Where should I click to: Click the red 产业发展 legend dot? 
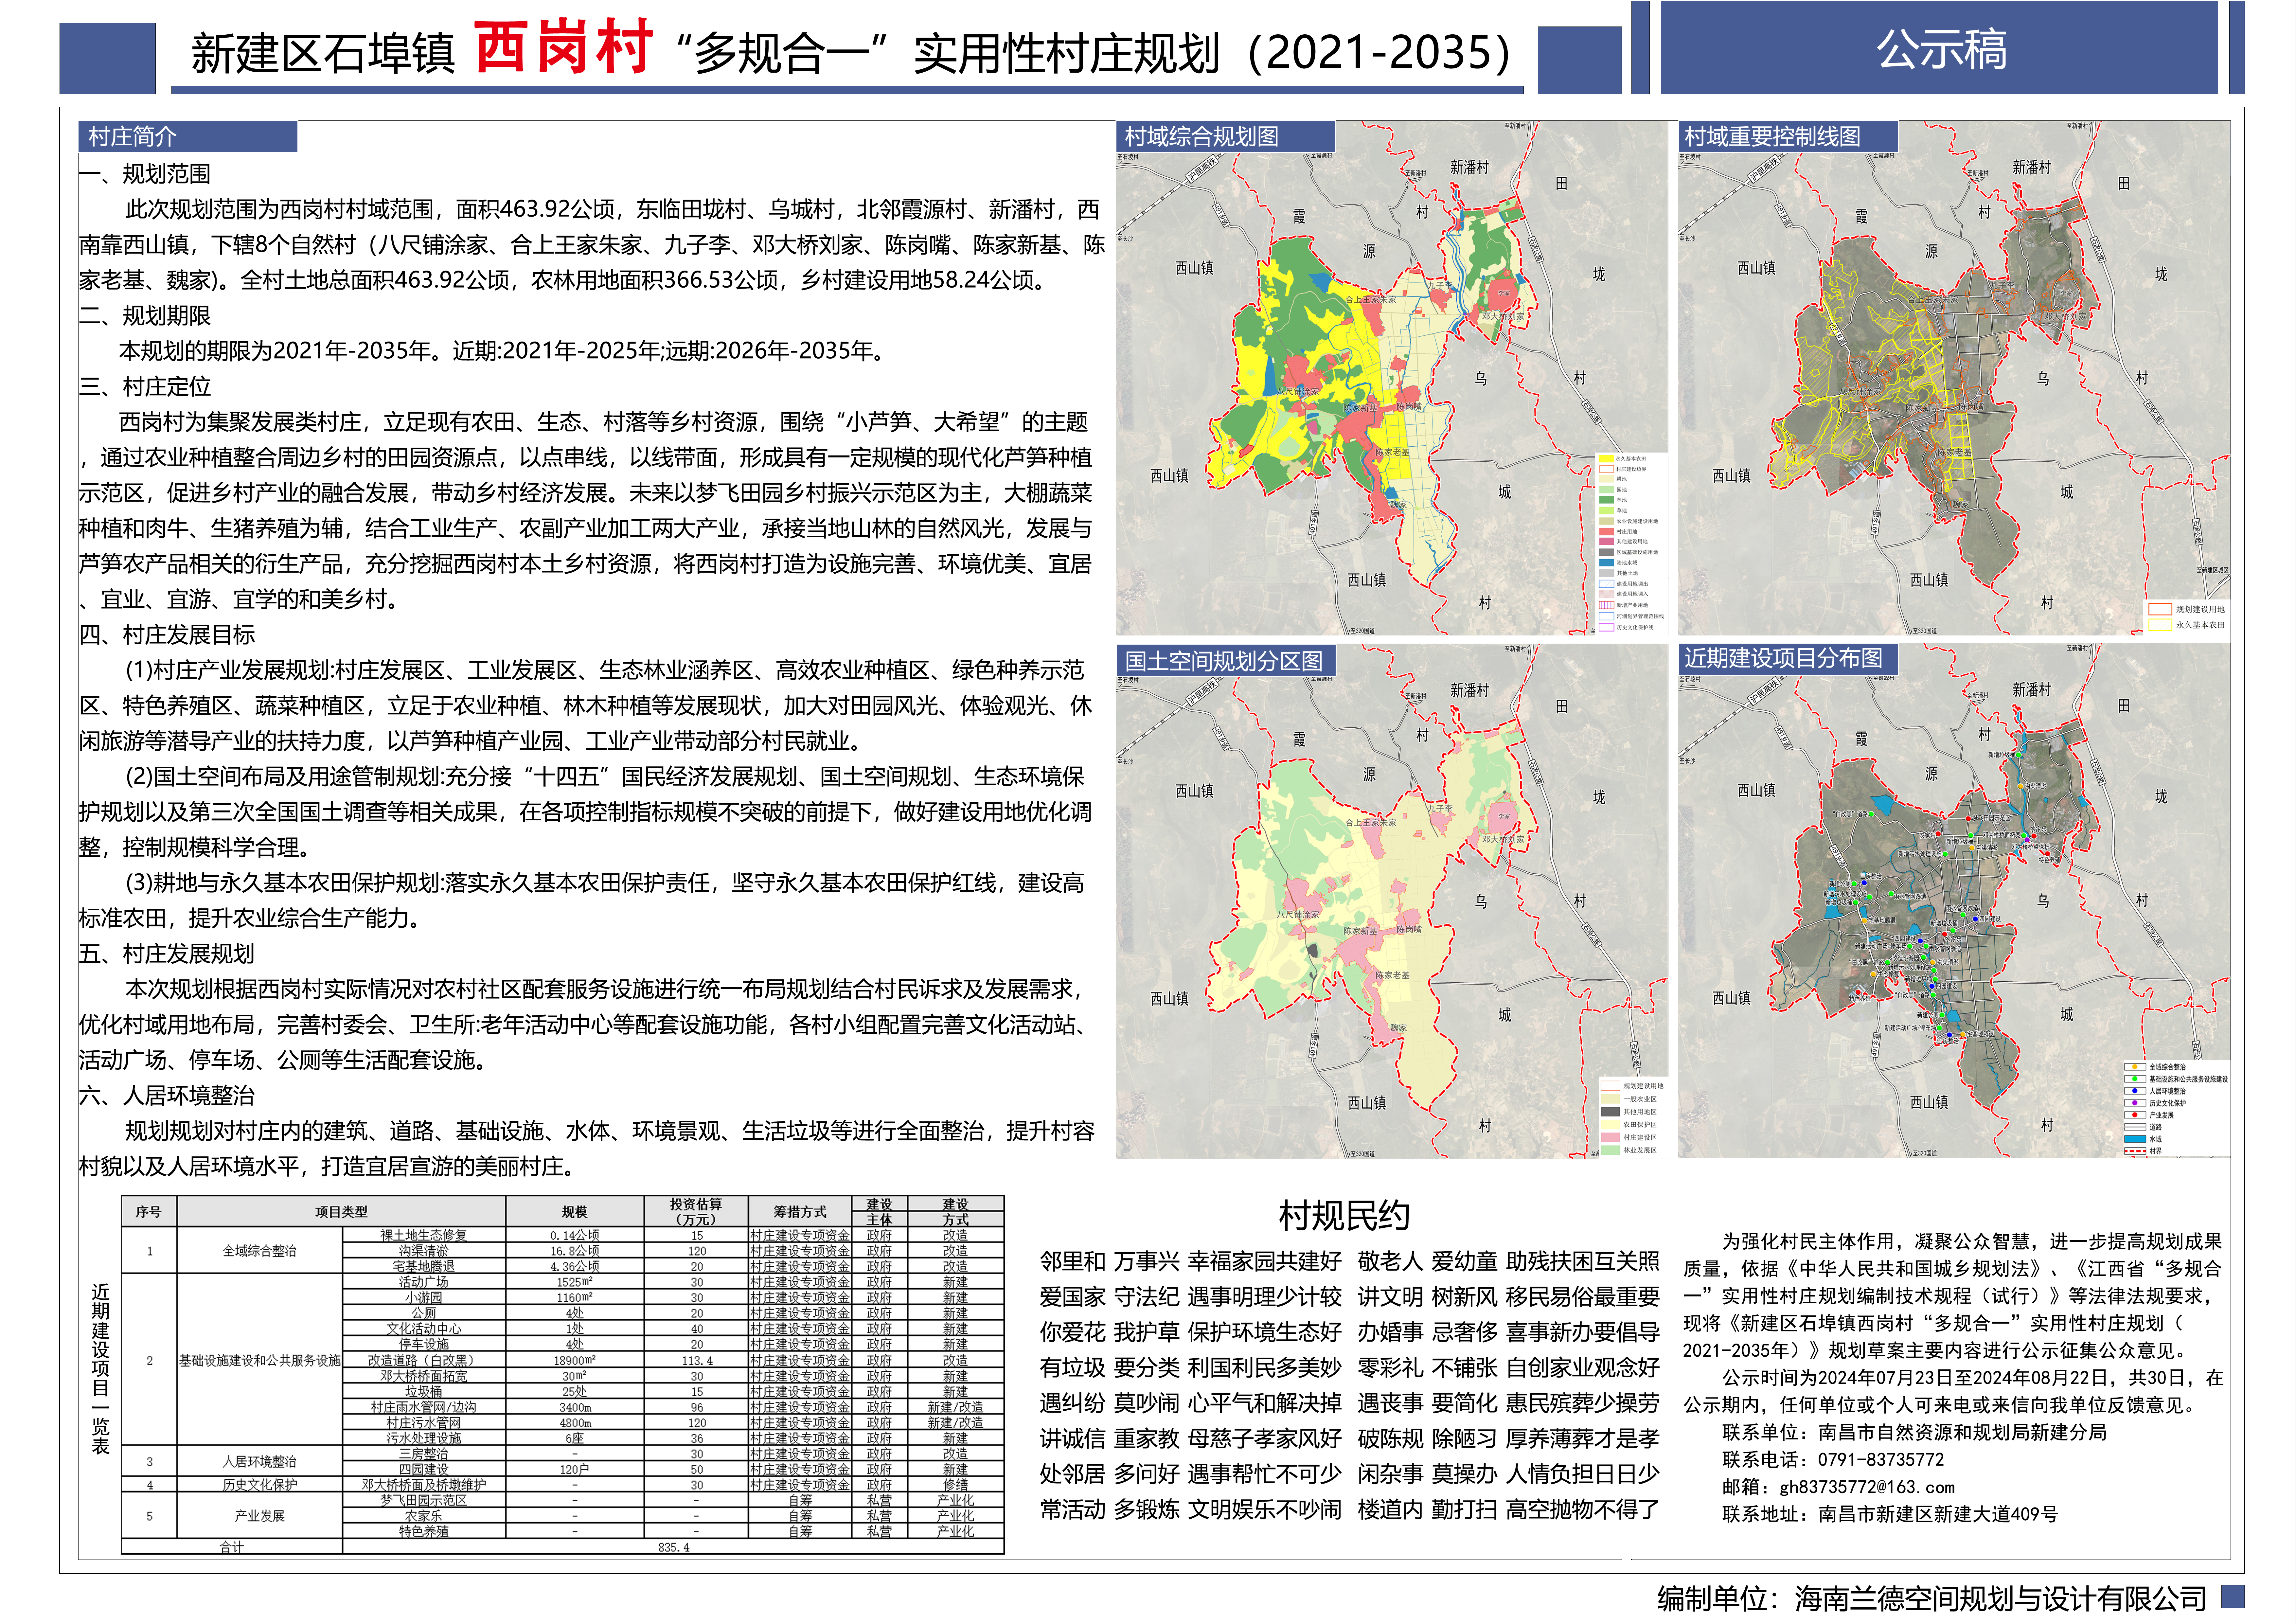point(2135,1115)
